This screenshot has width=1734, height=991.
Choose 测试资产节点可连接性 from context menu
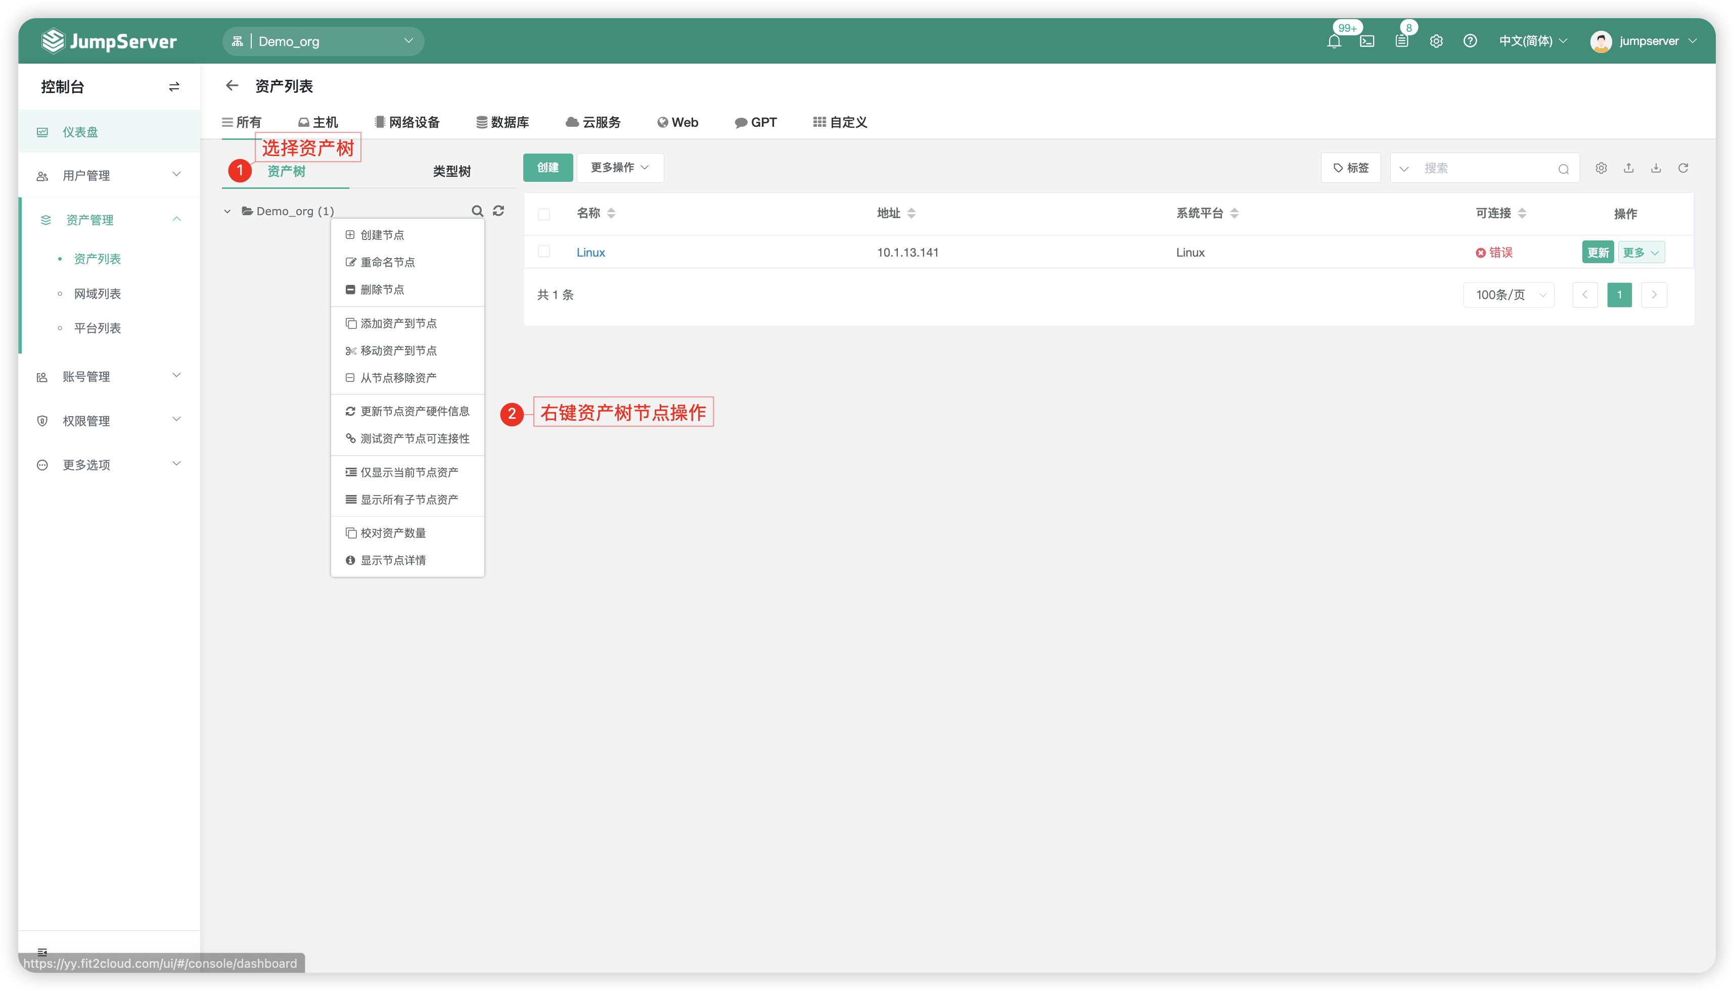[407, 438]
